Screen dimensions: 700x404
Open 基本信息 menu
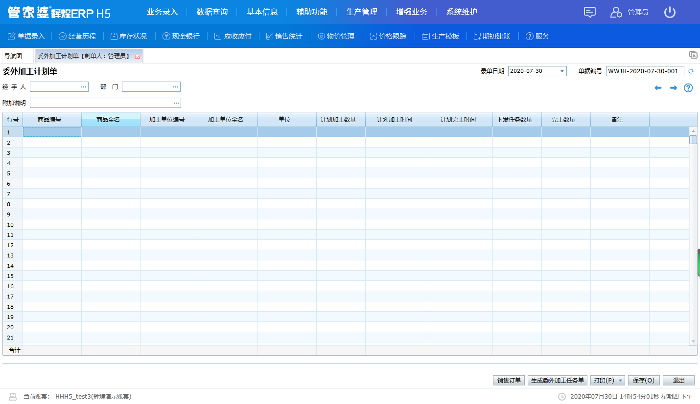[x=262, y=12]
